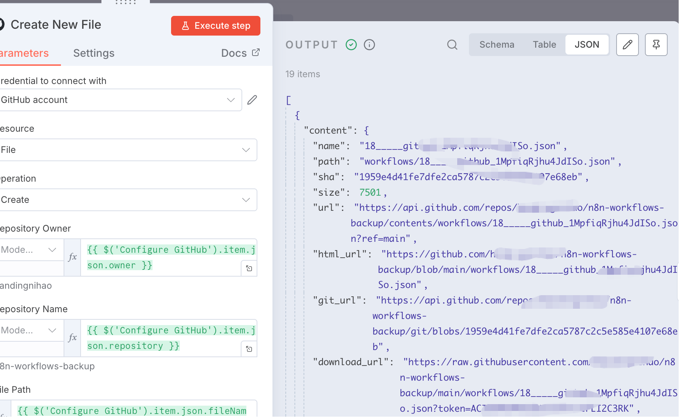Edit the GitHub account credential
This screenshot has width=679, height=417.
[252, 100]
